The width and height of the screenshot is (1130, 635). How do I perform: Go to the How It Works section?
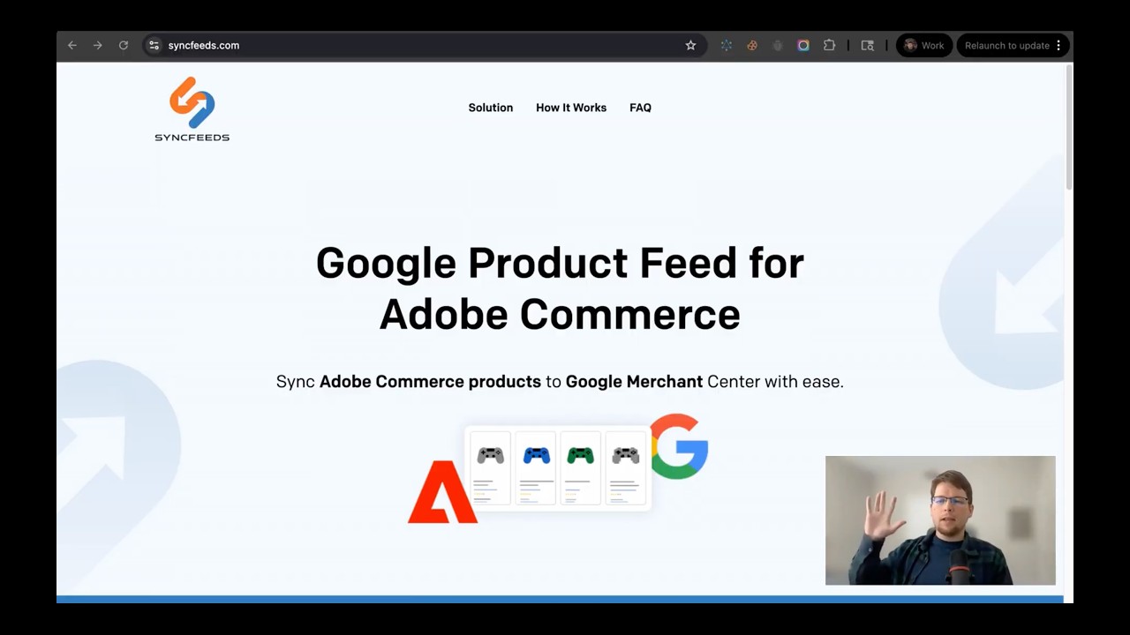(x=571, y=108)
